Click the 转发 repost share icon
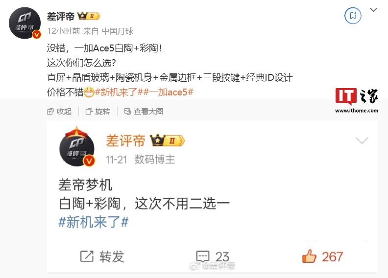Screen dimensions: 388x278 click(x=87, y=256)
